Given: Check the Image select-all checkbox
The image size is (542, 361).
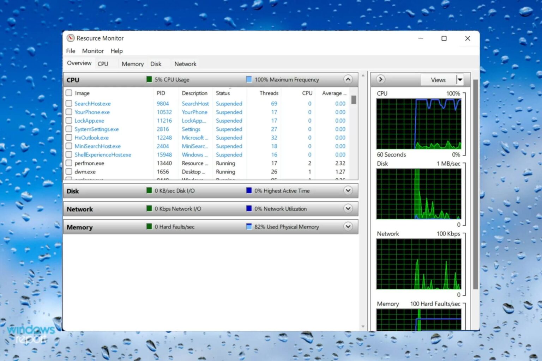Looking at the screenshot, I should point(68,93).
